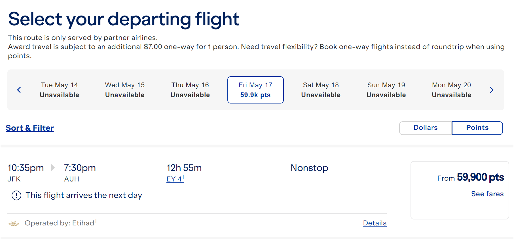514x241 pixels.
Task: Open the Sort & Filter panel
Action: tap(29, 128)
